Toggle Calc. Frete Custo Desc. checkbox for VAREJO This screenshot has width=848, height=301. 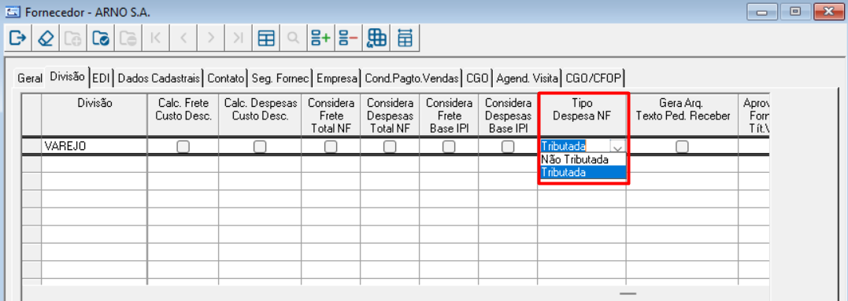point(183,146)
